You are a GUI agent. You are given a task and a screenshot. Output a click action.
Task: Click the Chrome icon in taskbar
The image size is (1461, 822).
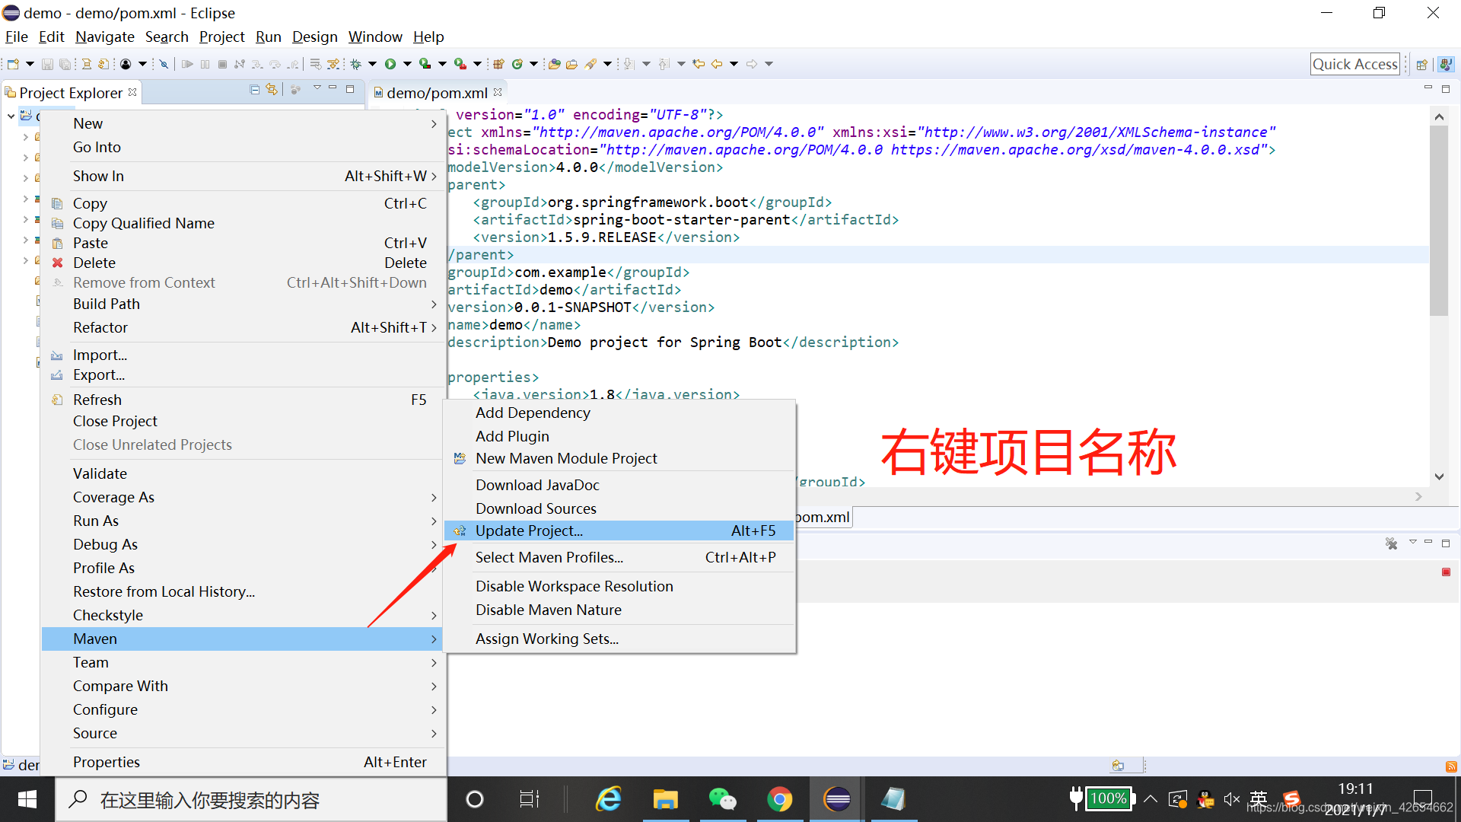[779, 799]
